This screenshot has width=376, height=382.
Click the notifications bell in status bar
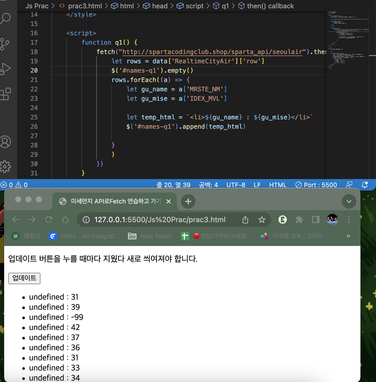pyautogui.click(x=365, y=185)
